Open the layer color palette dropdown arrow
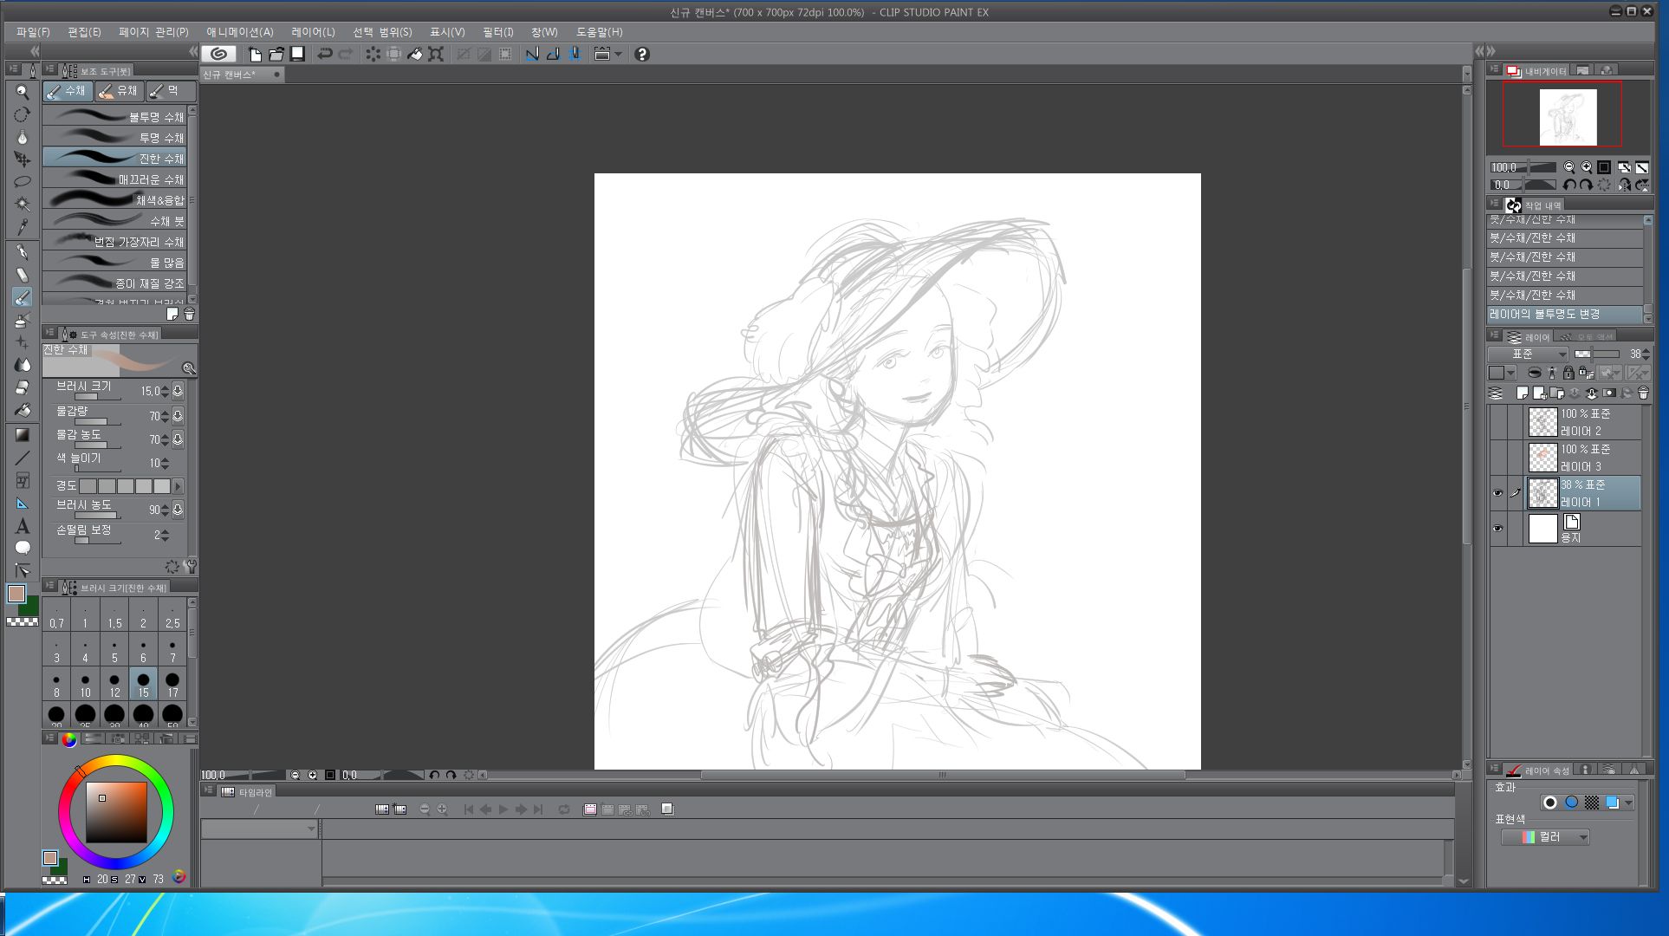The height and width of the screenshot is (936, 1669). point(1510,374)
